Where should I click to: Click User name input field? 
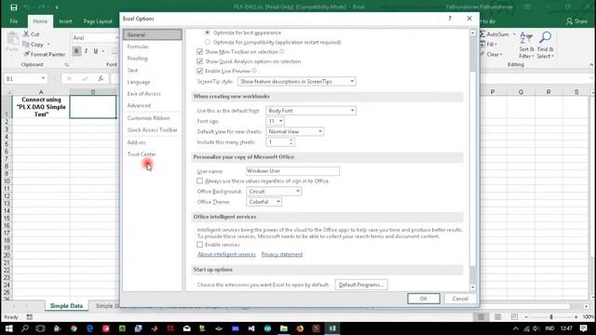[292, 171]
